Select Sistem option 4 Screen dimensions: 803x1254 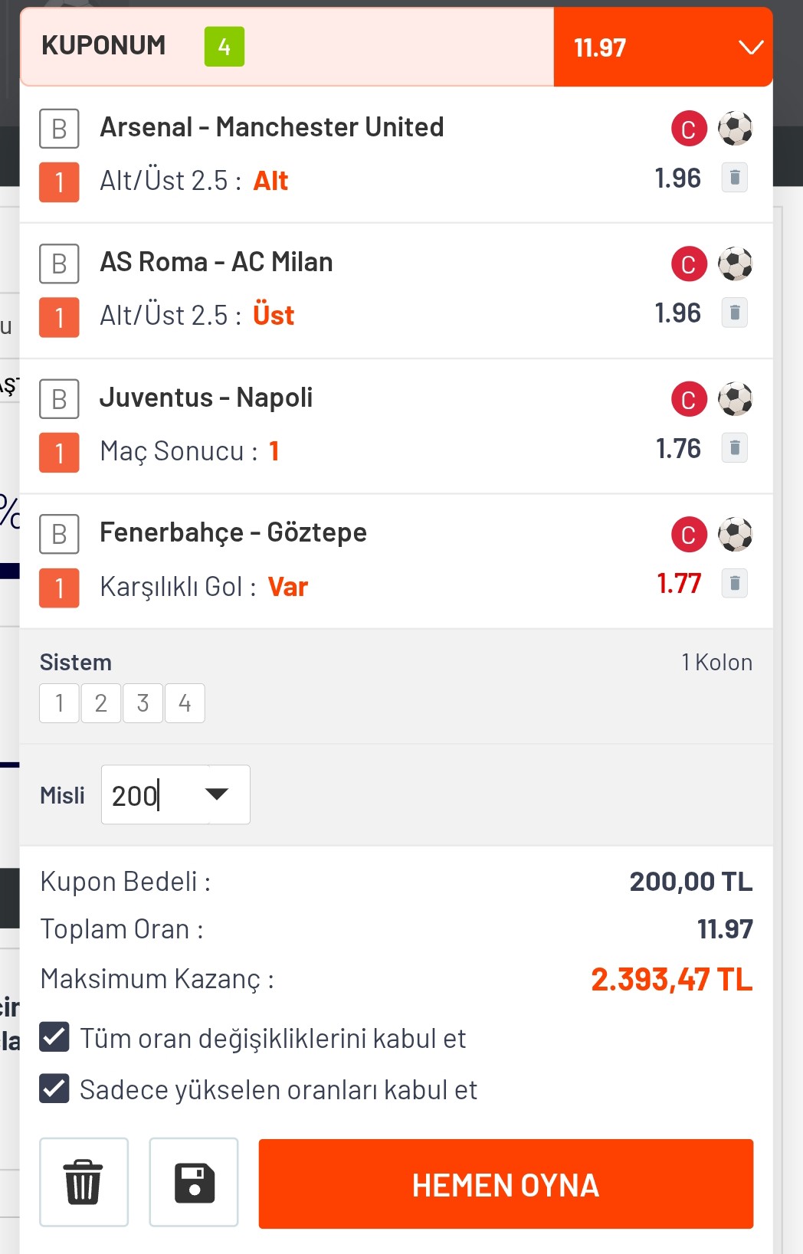185,703
